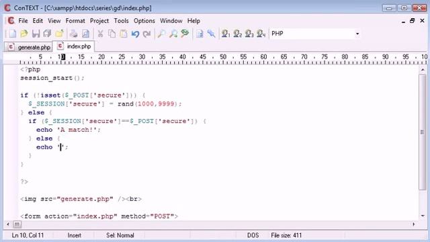Click the Print toolbar icon
The height and width of the screenshot is (242, 430).
click(x=73, y=34)
